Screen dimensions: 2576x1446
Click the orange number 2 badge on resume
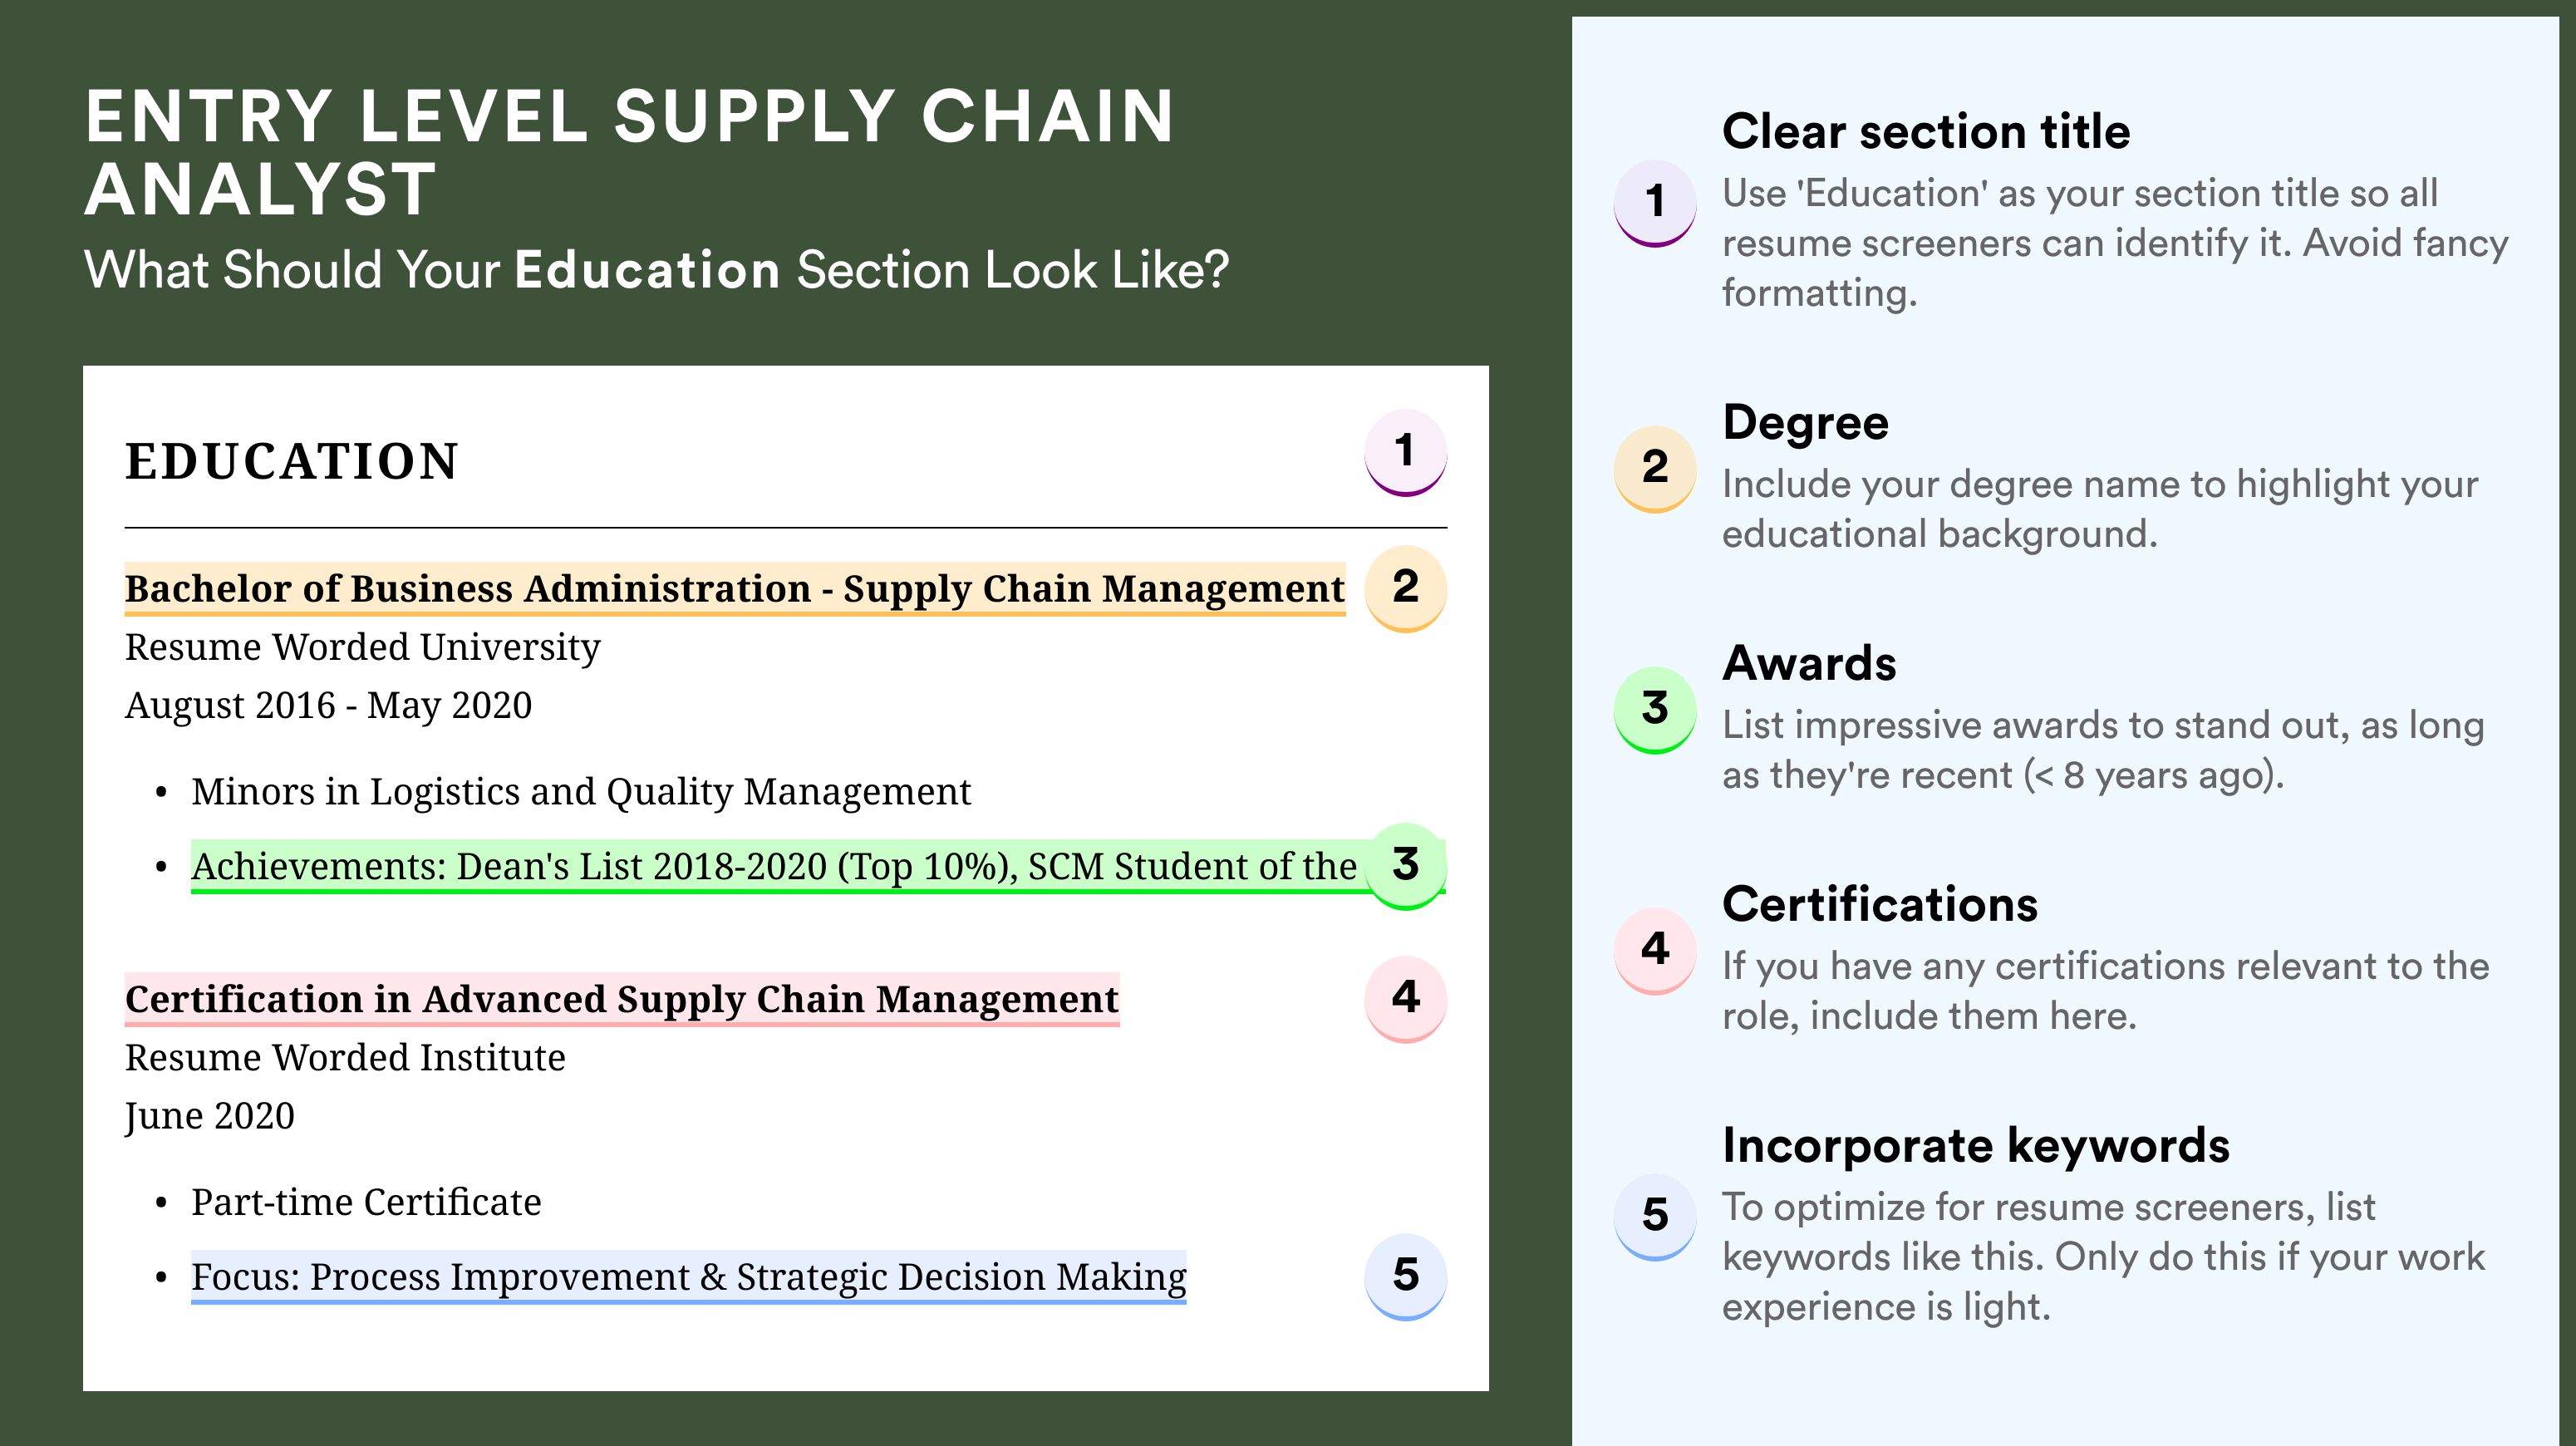[1405, 588]
